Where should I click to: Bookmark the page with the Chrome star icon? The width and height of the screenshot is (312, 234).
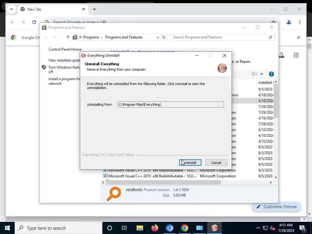pos(274,22)
